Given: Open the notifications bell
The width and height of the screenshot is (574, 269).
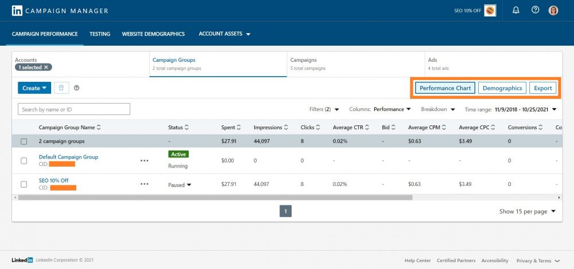Looking at the screenshot, I should (516, 10).
